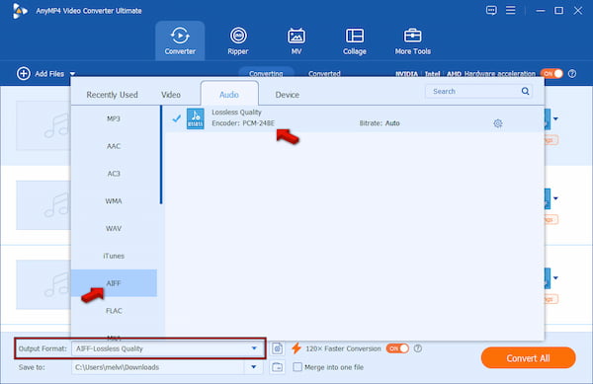
Task: Select iTunes in format list
Action: pyautogui.click(x=114, y=256)
